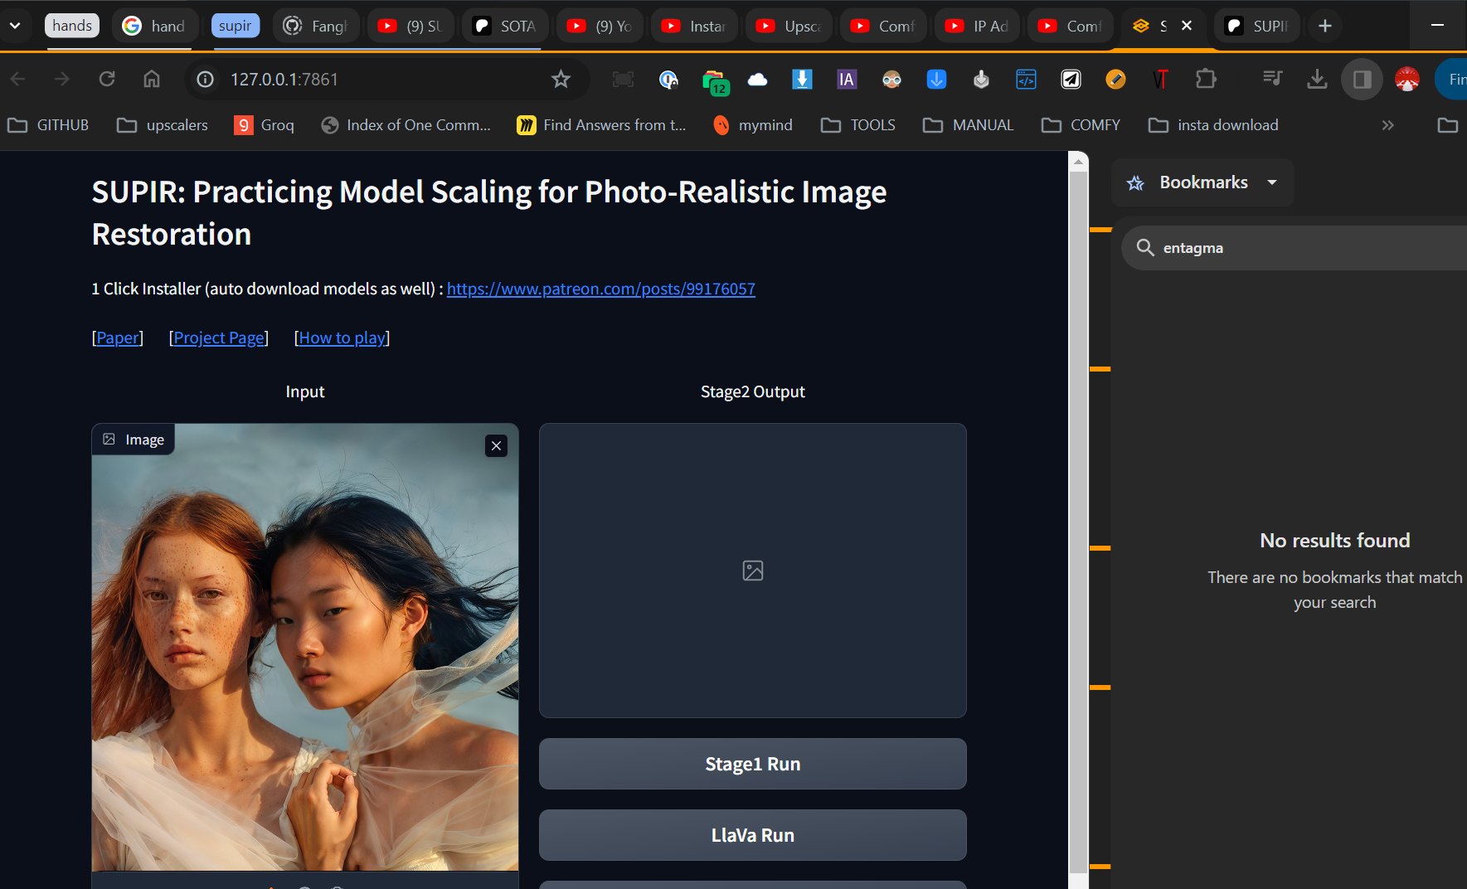This screenshot has width=1467, height=889.
Task: Click the site information icon beside the URL
Action: (x=205, y=80)
